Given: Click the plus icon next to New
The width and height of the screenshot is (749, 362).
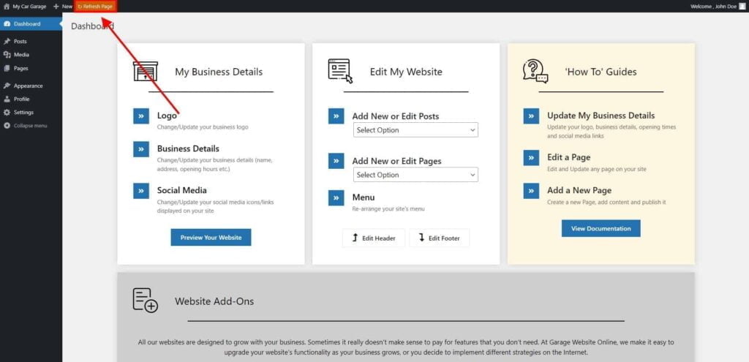Looking at the screenshot, I should [x=56, y=7].
